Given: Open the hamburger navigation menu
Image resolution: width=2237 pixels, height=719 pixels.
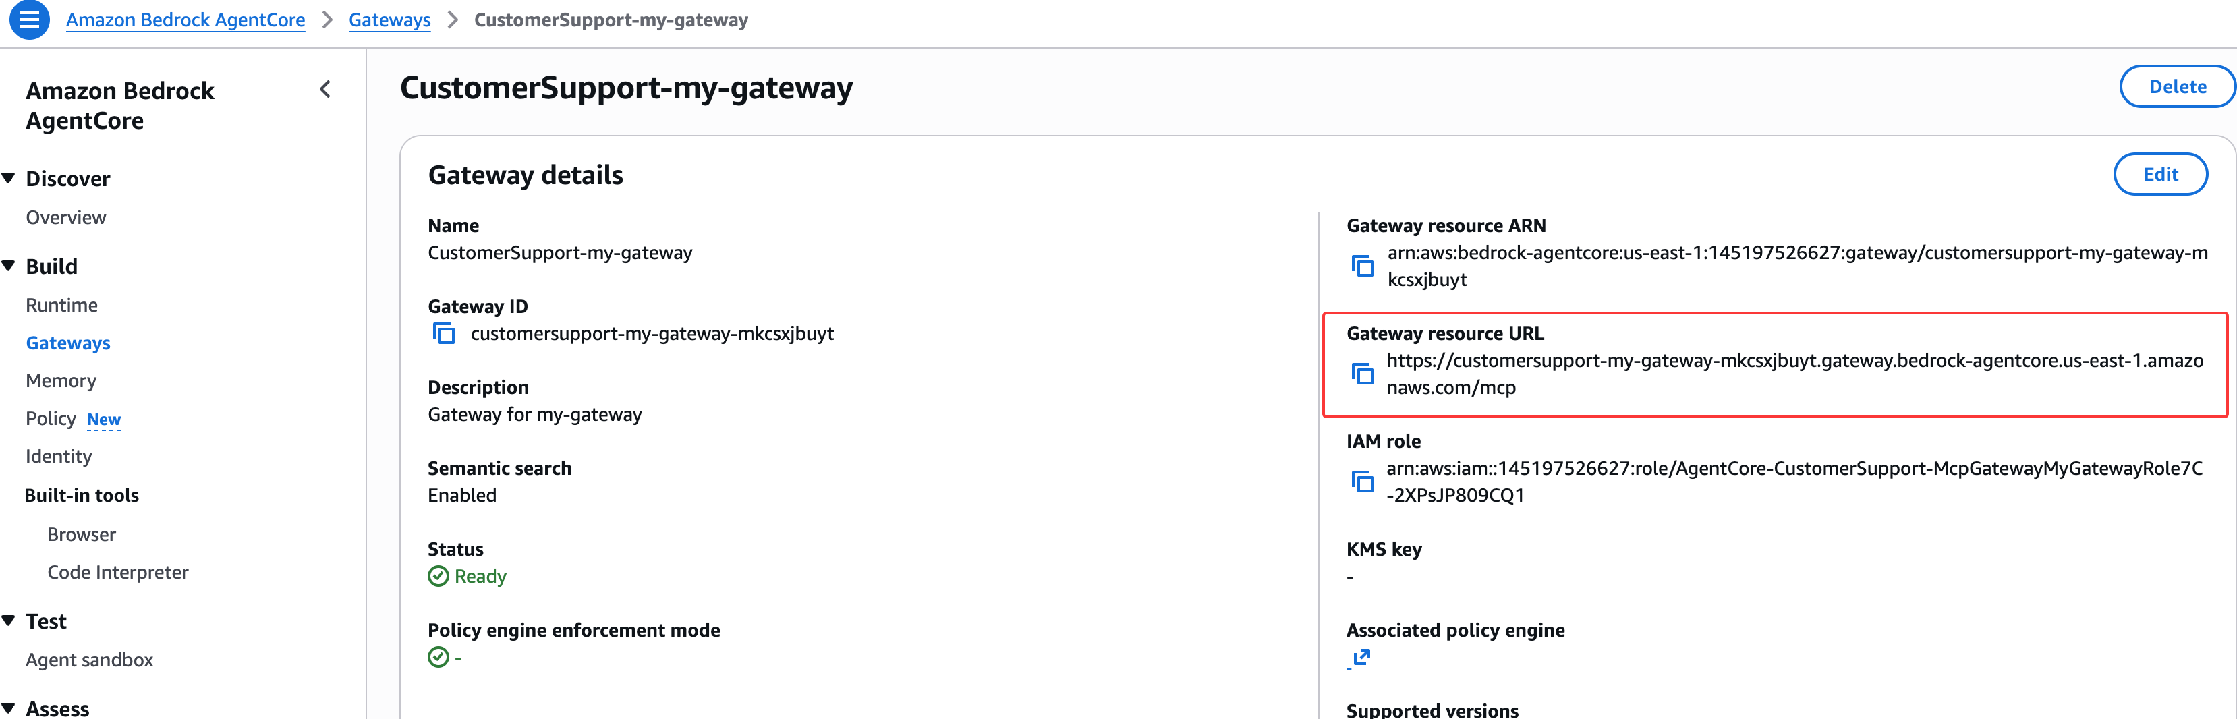Looking at the screenshot, I should pos(30,20).
